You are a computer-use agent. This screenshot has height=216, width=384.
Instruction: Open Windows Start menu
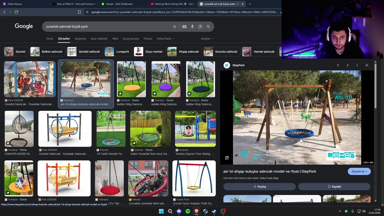161,211
